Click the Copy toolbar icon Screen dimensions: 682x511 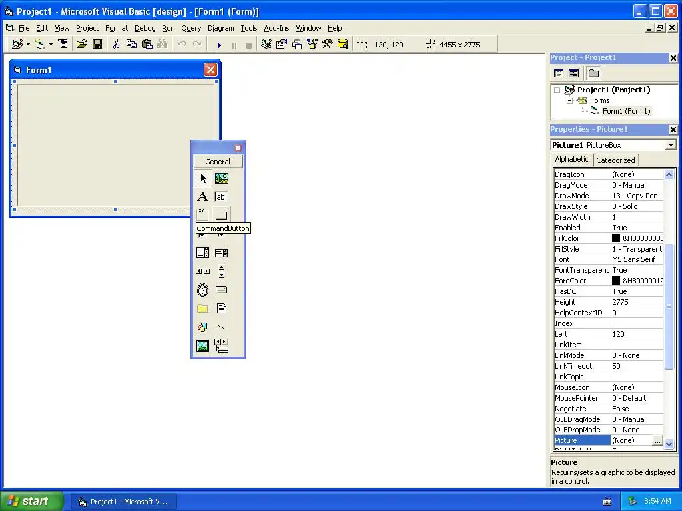pos(131,45)
